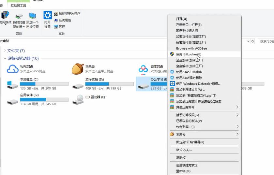The height and width of the screenshot is (175, 274).
Task: Choose 打开(O) from the context menu
Action: coord(205,19)
